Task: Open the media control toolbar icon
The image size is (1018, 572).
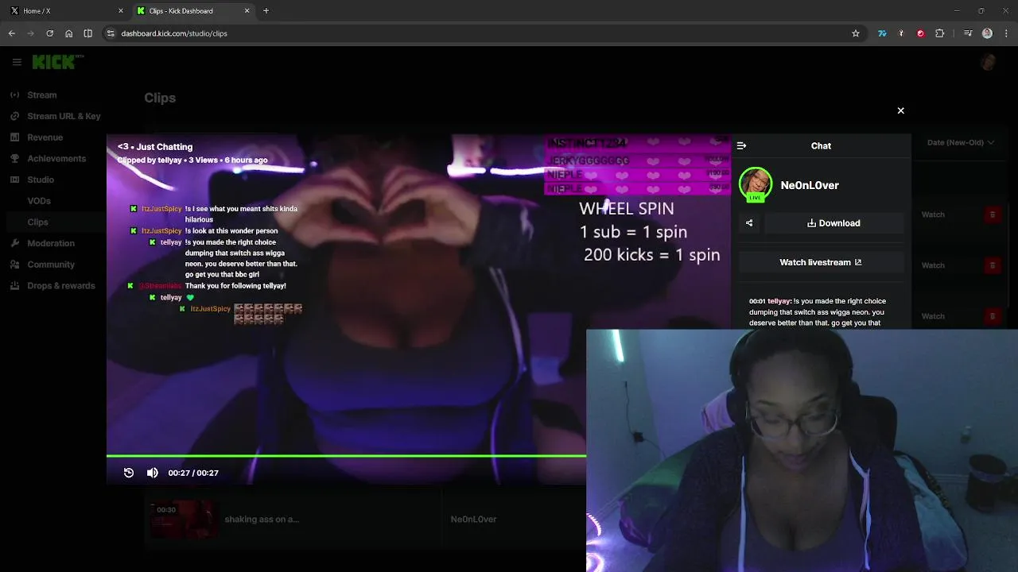Action: pos(968,33)
